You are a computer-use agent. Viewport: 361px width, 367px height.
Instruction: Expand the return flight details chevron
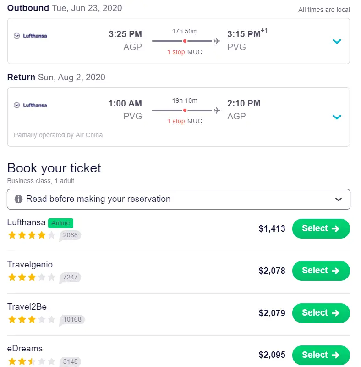pos(337,117)
